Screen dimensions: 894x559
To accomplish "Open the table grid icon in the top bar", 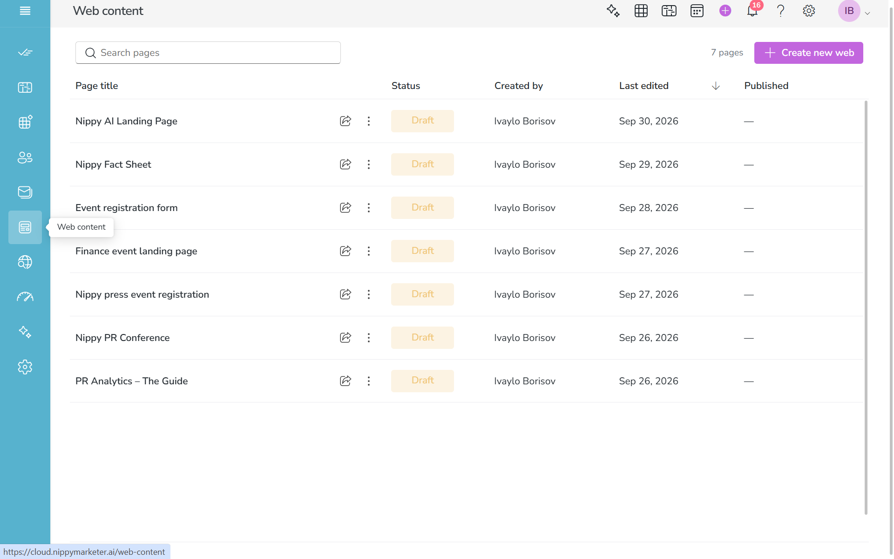I will (641, 11).
